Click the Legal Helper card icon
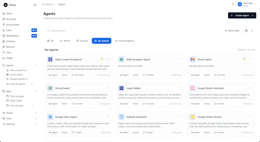260x142 pixels. pos(121,88)
